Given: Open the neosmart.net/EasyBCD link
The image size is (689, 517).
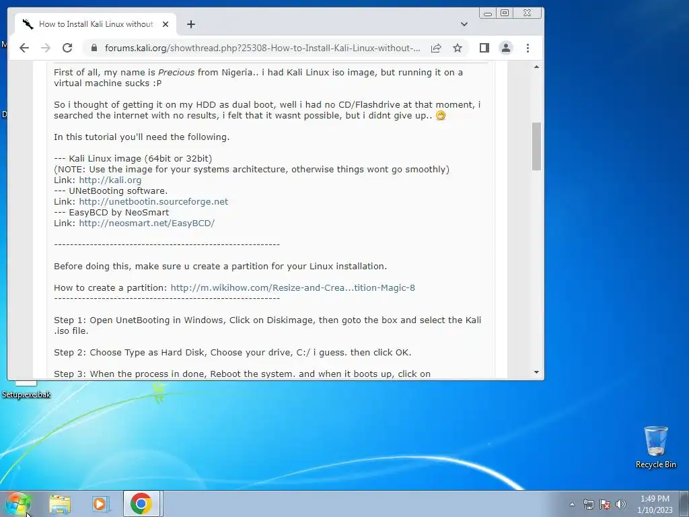Looking at the screenshot, I should pos(147,223).
